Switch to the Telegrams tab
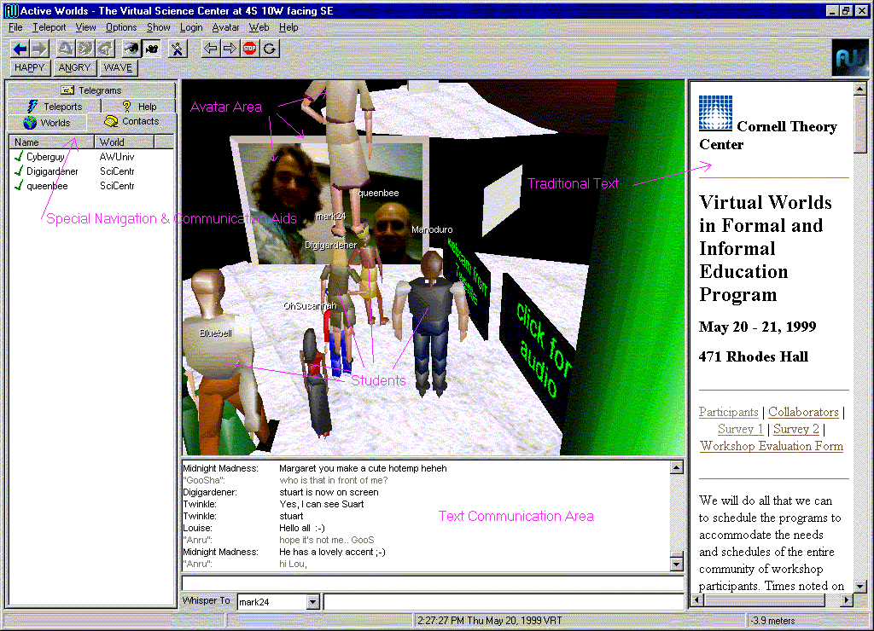 91,90
